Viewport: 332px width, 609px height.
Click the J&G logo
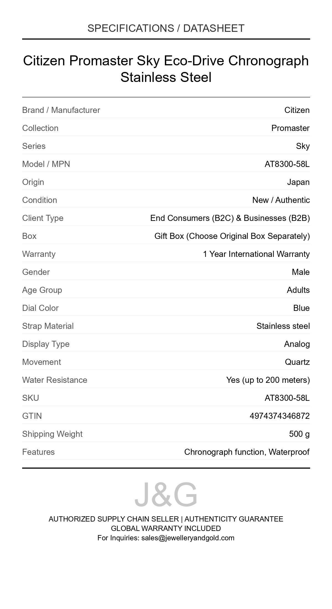(x=166, y=494)
